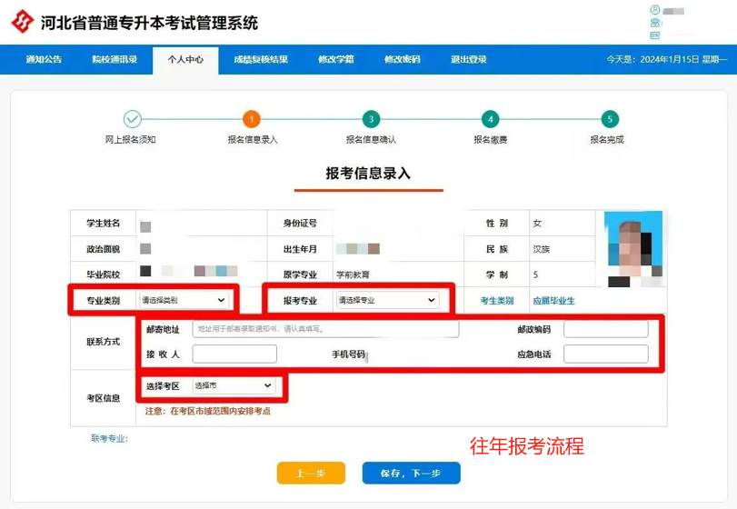
Task: Click the note 在考区市域范围内安排考点
Action: (x=221, y=411)
